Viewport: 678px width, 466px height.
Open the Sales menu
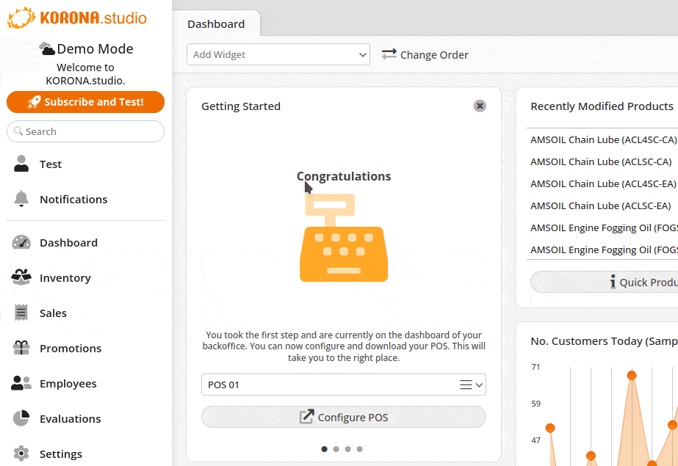coord(53,313)
